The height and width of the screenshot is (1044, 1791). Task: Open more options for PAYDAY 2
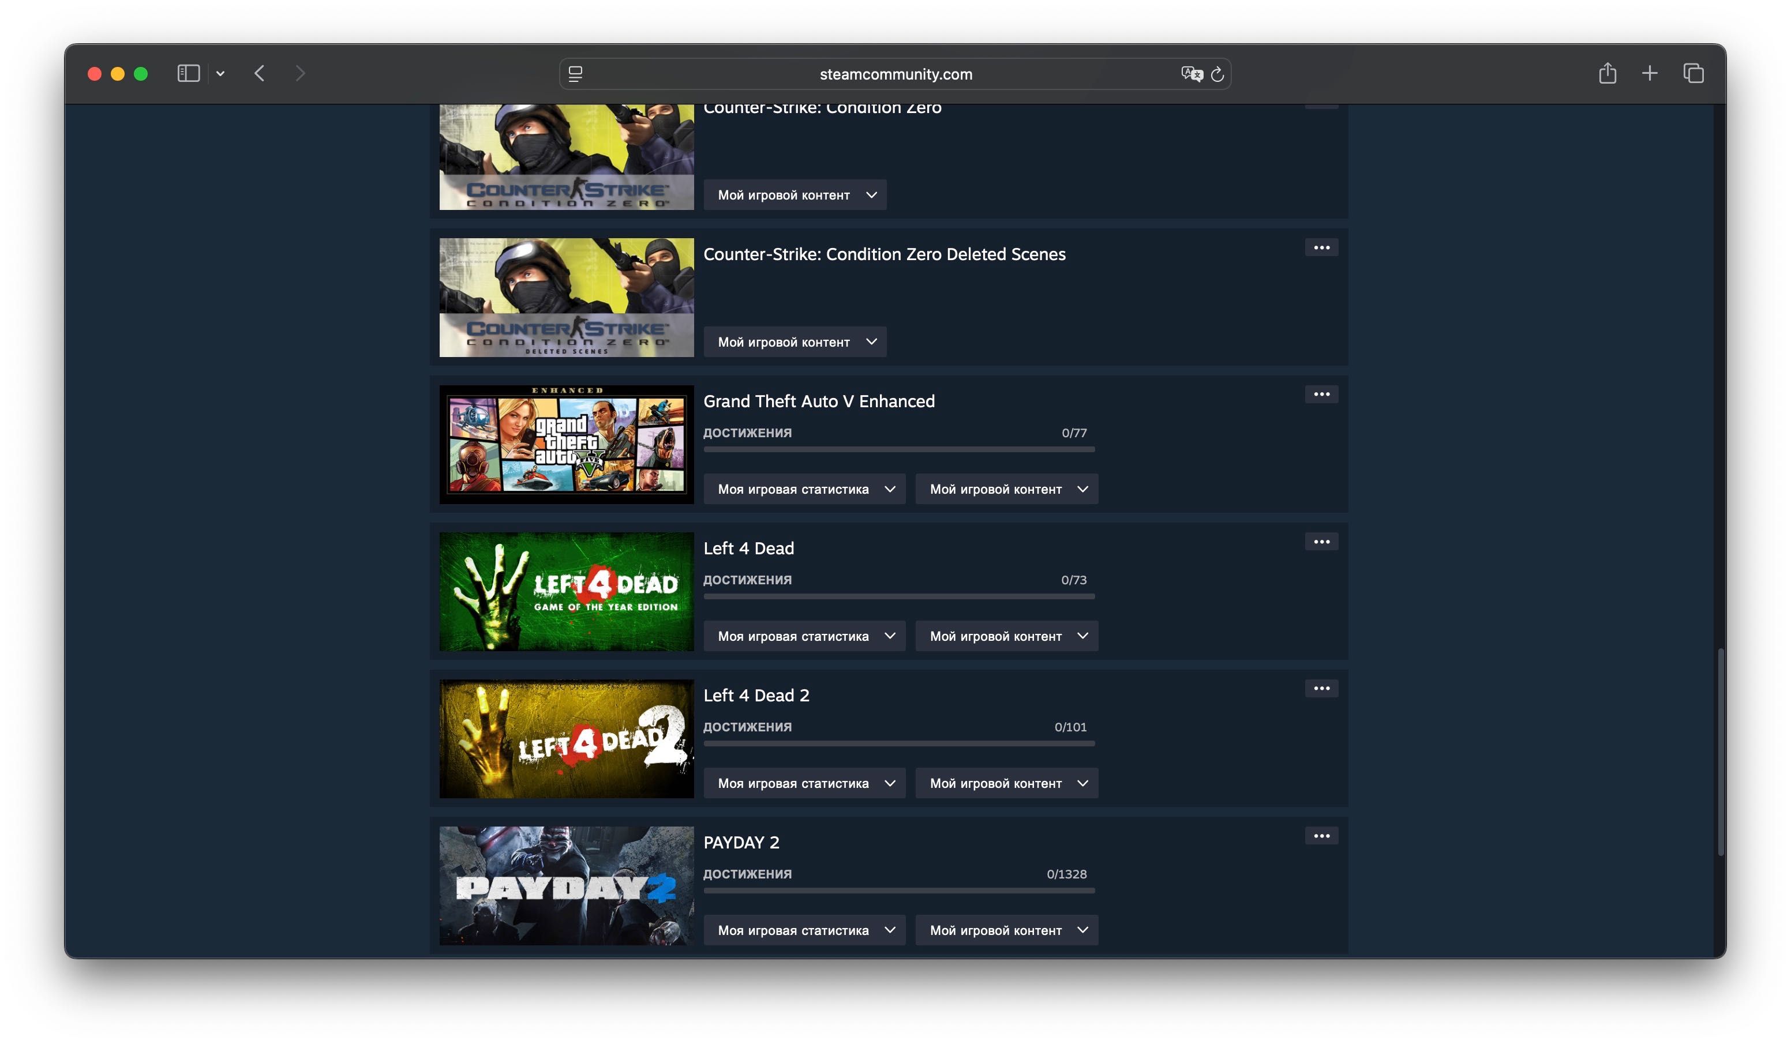coord(1321,836)
